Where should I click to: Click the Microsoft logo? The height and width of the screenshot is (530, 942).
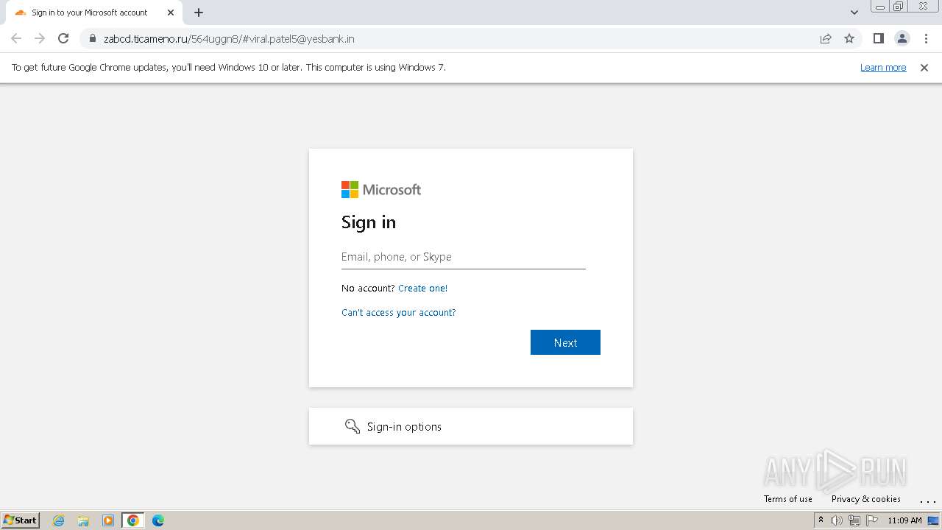(381, 190)
